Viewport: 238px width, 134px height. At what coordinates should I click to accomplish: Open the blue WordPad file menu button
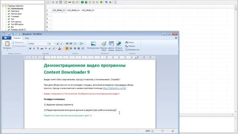click(7, 38)
